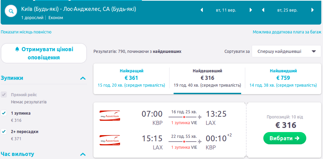
Task: Go to next return date arrow
Action: pos(312,10)
